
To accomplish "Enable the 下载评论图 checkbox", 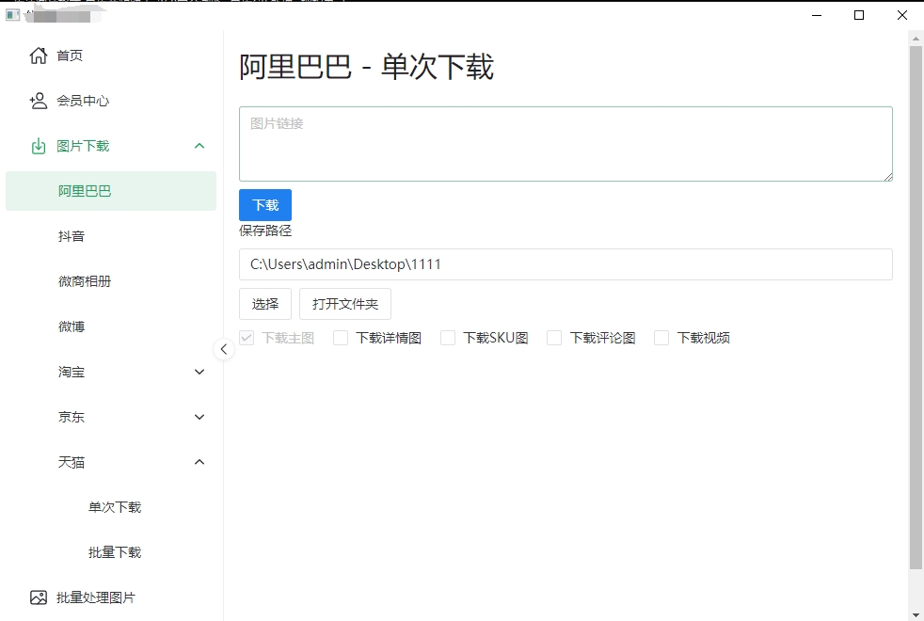I will (554, 338).
